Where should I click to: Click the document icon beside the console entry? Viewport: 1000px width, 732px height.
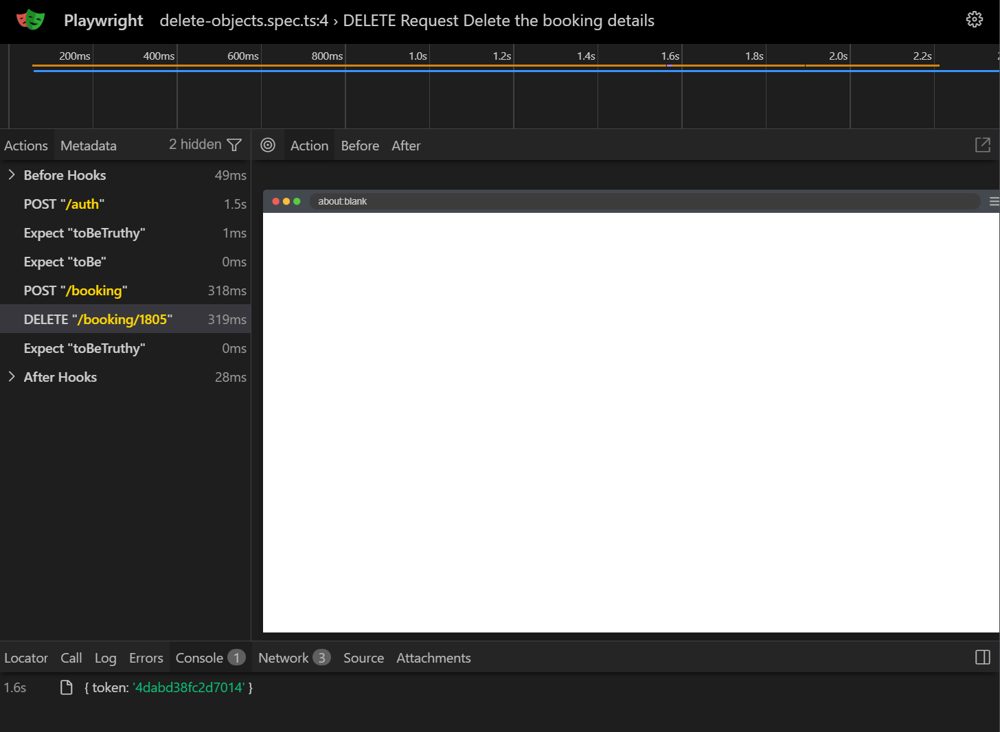[66, 687]
